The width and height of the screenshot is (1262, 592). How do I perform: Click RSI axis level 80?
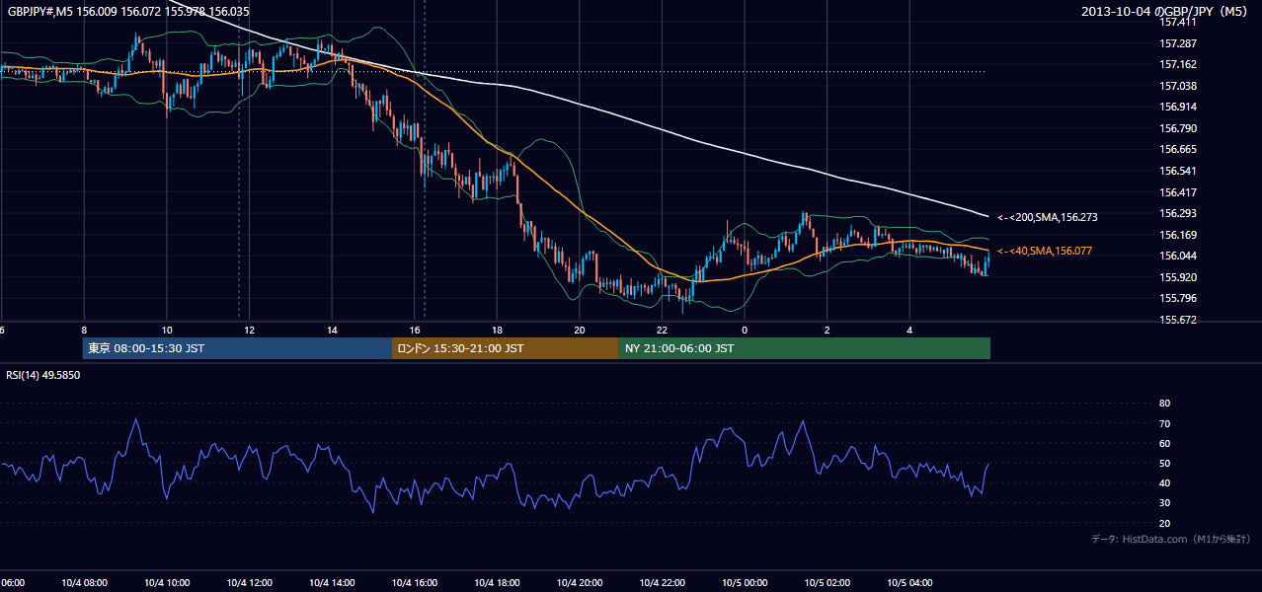(x=1164, y=404)
